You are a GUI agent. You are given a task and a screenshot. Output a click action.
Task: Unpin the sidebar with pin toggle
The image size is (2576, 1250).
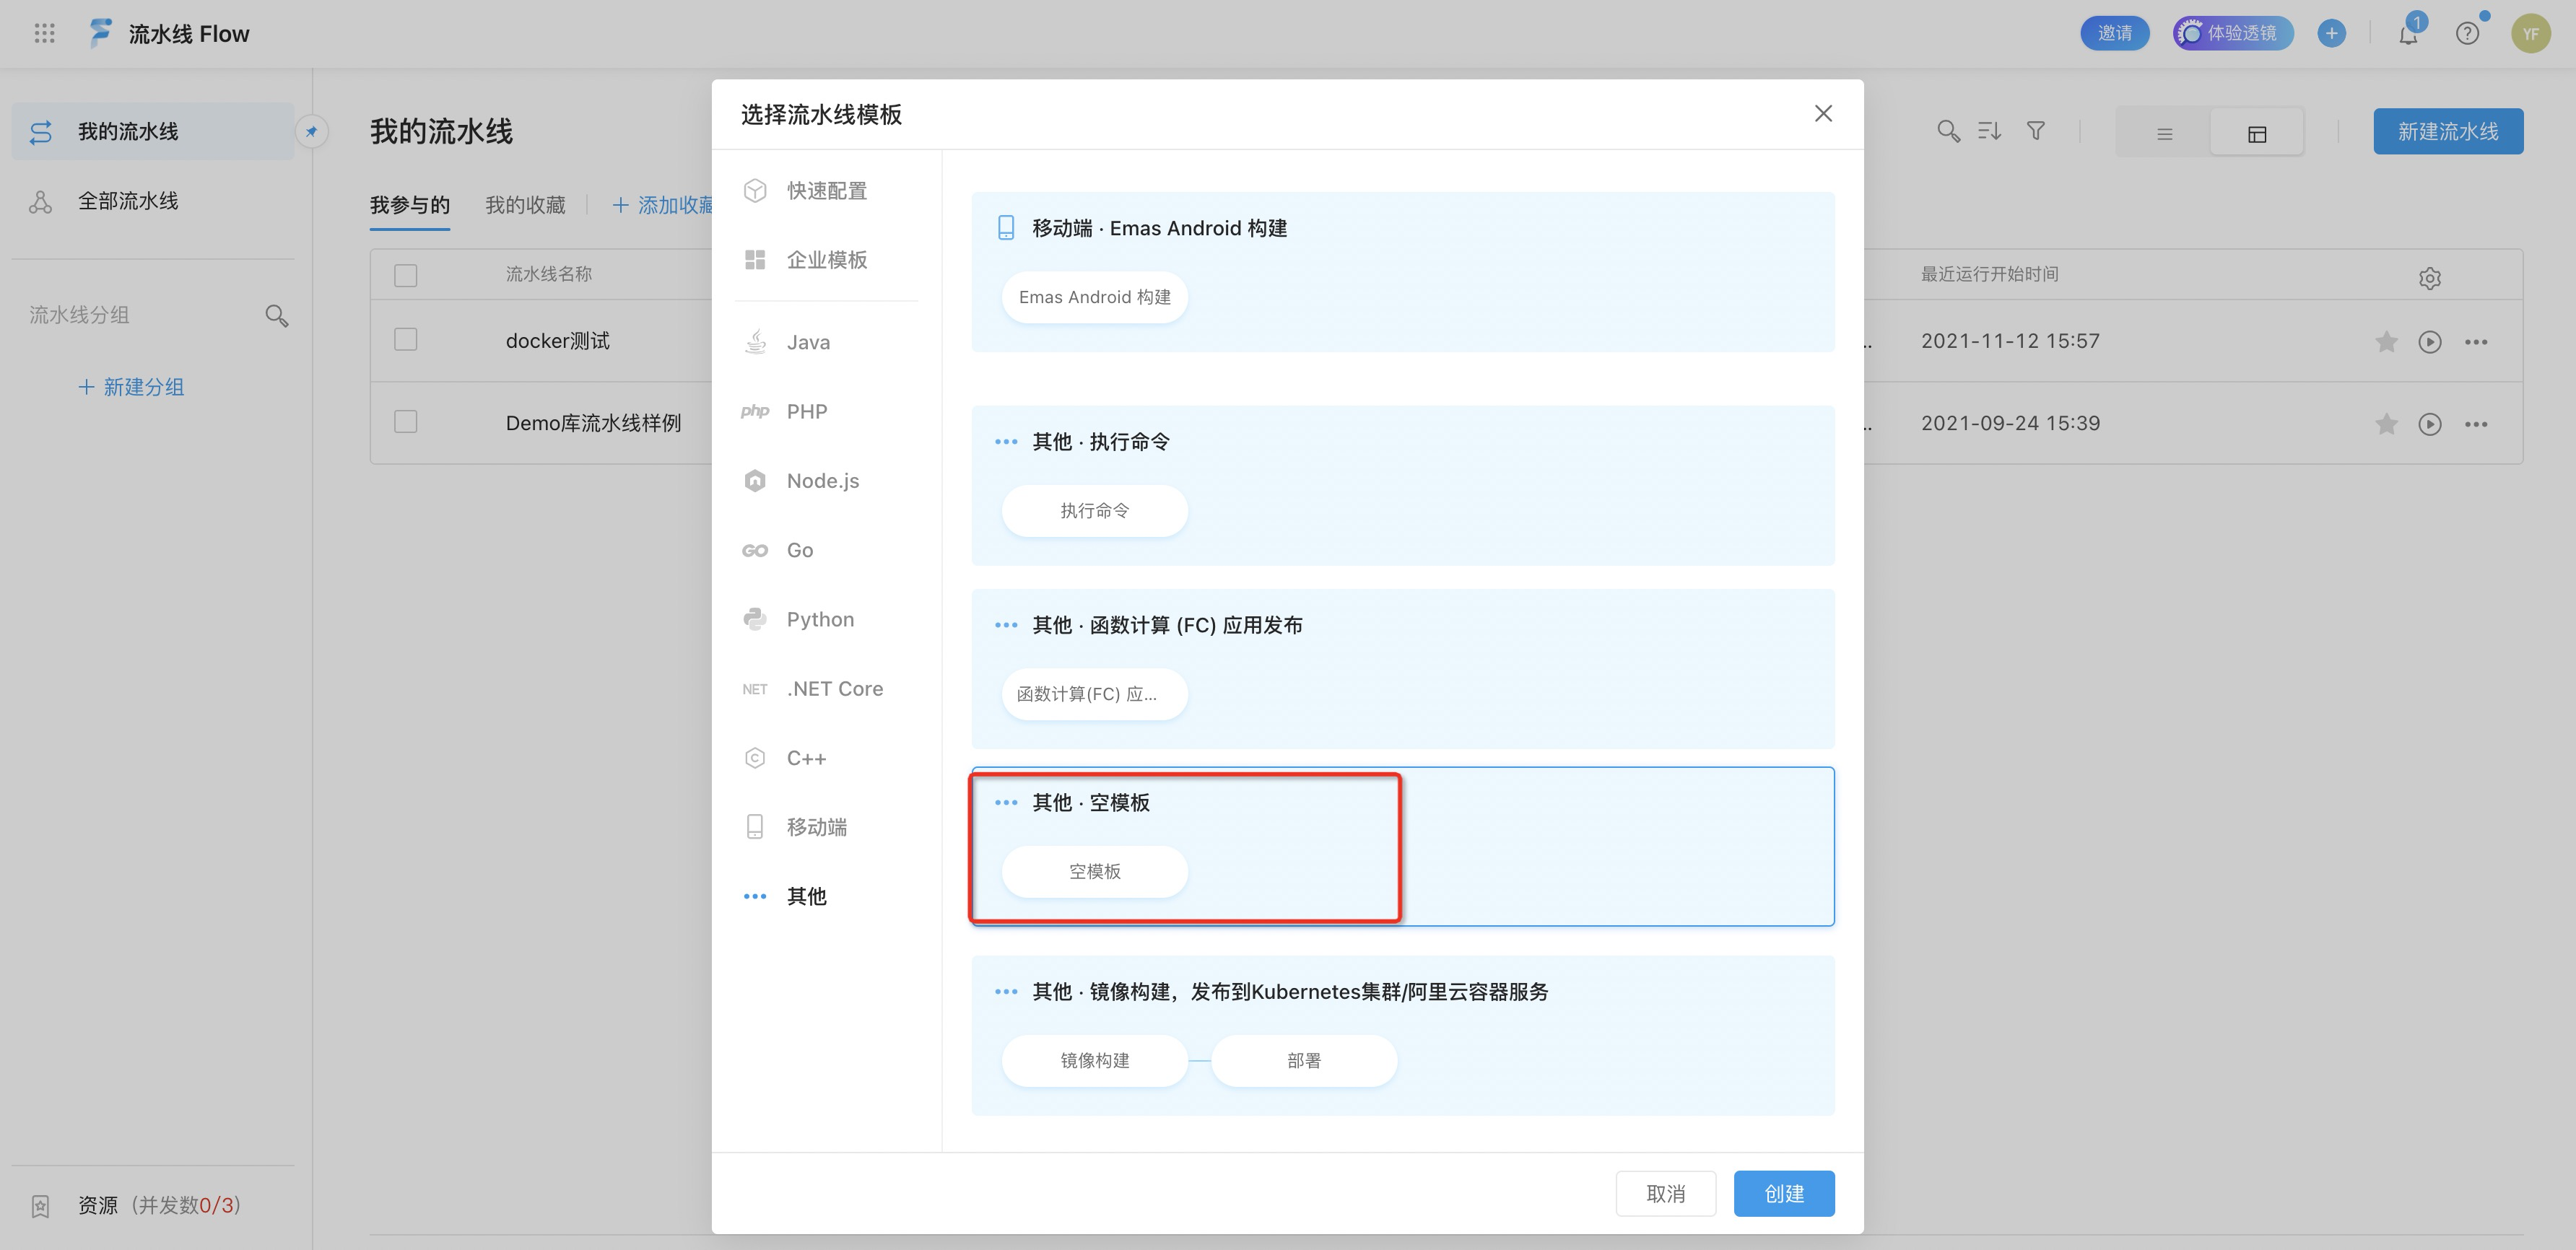click(312, 131)
